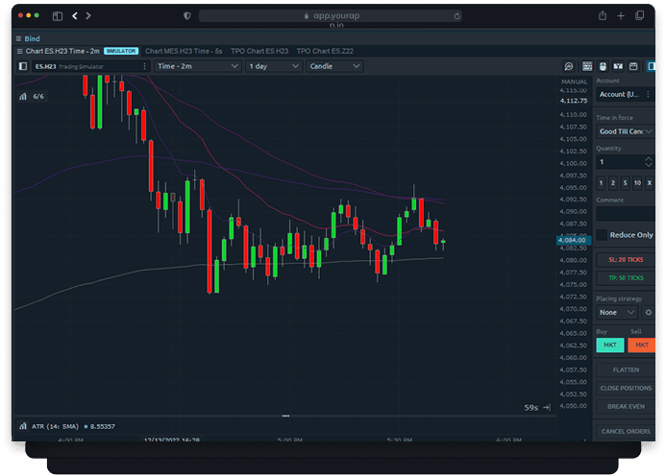Toggle the left sidebar panel icon
Image resolution: width=666 pixels, height=475 pixels.
[x=23, y=66]
